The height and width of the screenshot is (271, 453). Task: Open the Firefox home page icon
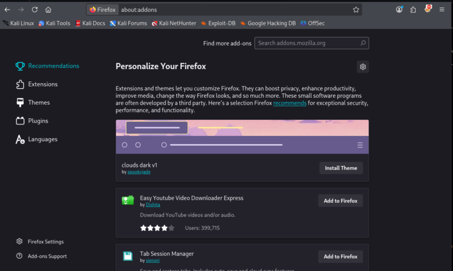pos(48,10)
